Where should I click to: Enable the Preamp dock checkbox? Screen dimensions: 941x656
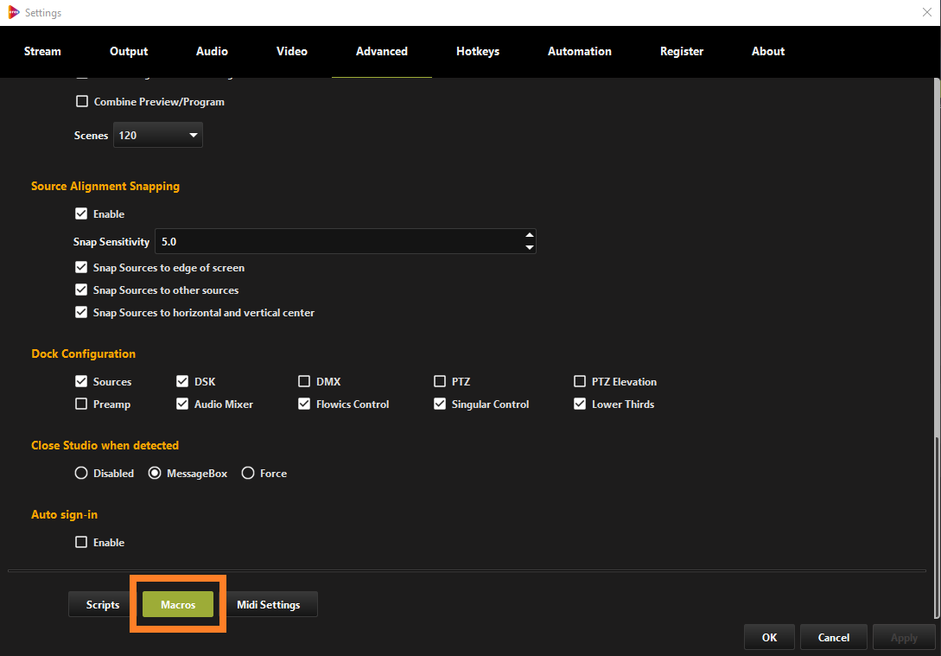click(81, 404)
